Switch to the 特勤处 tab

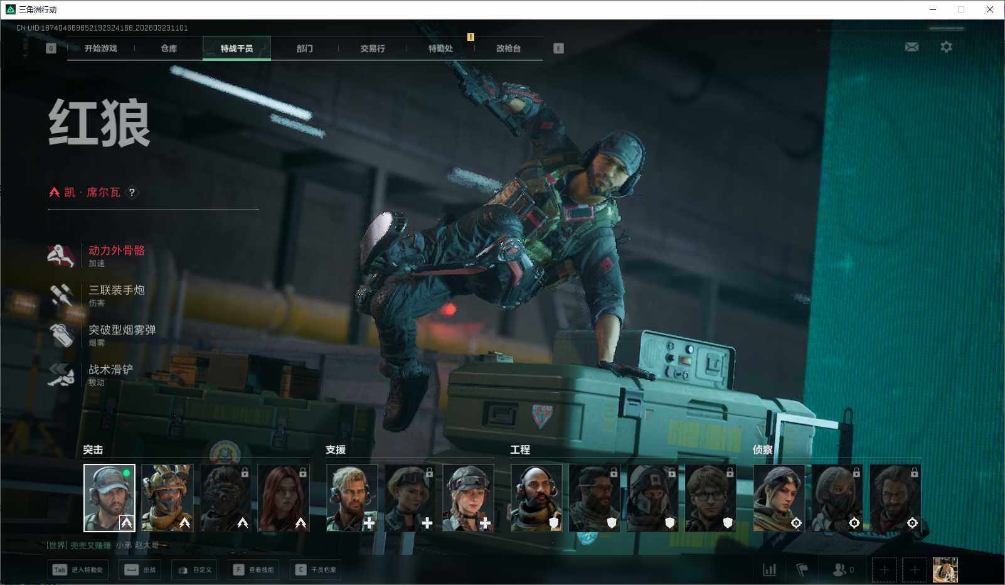(440, 48)
